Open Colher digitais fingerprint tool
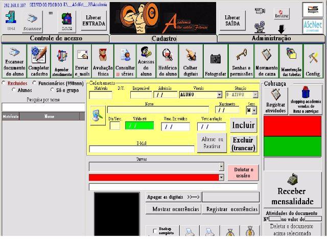327x239 pixels. [x=191, y=61]
